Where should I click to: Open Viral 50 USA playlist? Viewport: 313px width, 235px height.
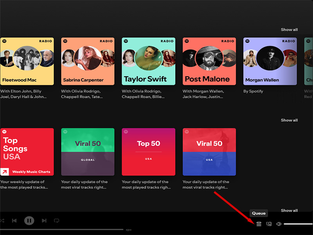click(x=209, y=152)
